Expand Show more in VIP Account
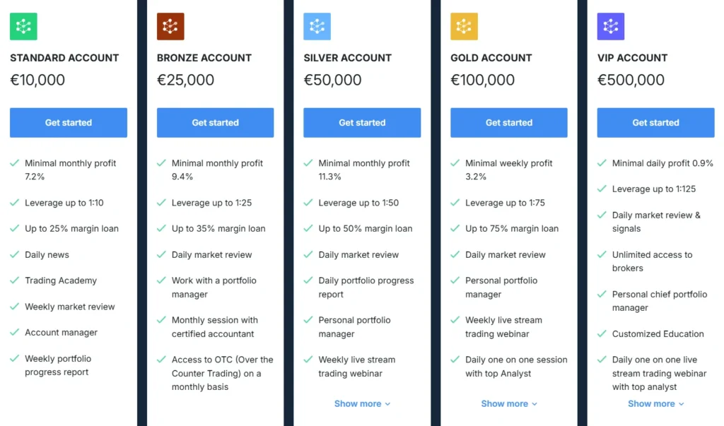The image size is (724, 426). [x=655, y=404]
